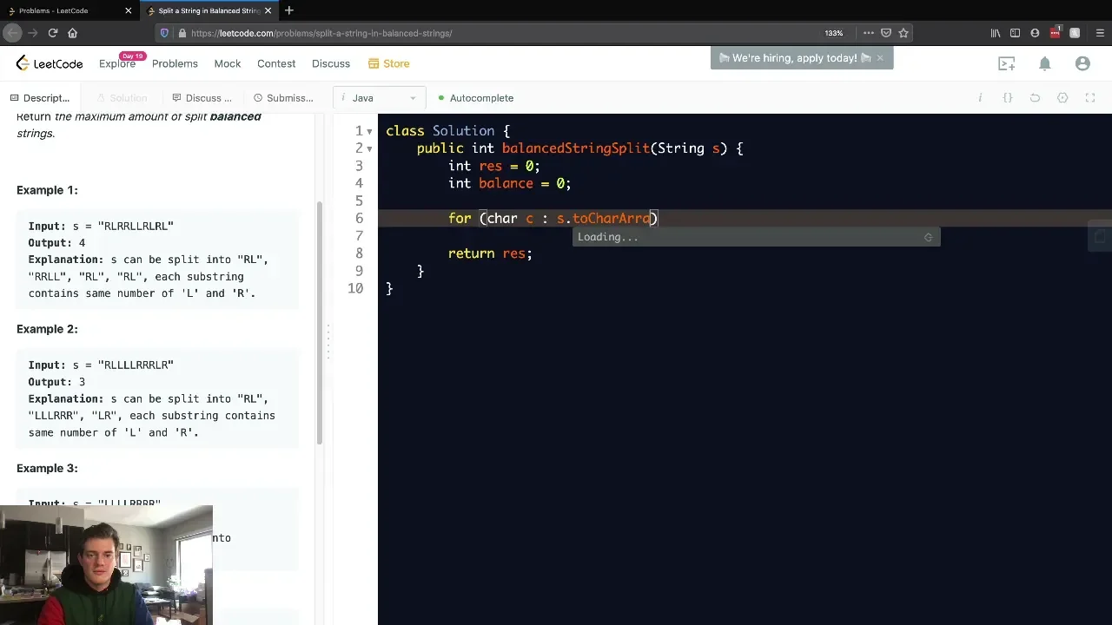Enter fullscreen mode for the editor
Screen dimensions: 1112x625
point(1090,98)
